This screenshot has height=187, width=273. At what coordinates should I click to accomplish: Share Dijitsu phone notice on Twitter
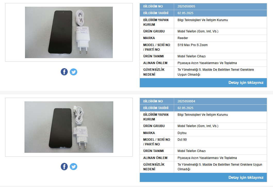point(73,166)
